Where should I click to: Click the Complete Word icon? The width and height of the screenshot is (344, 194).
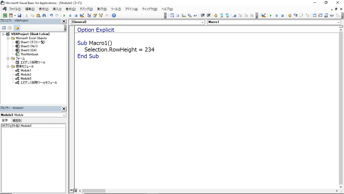[195, 16]
